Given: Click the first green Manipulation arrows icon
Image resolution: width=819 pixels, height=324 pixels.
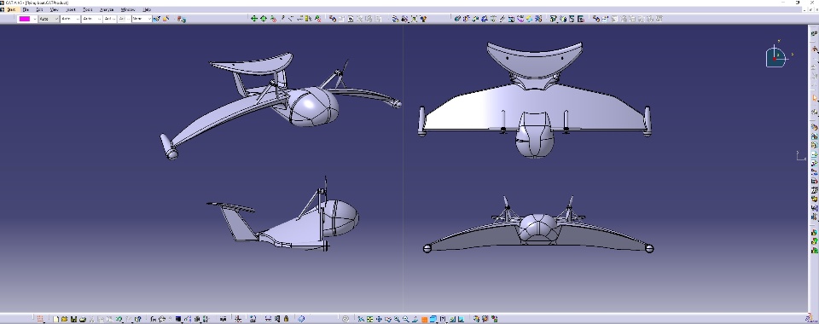Looking at the screenshot, I should coord(254,19).
